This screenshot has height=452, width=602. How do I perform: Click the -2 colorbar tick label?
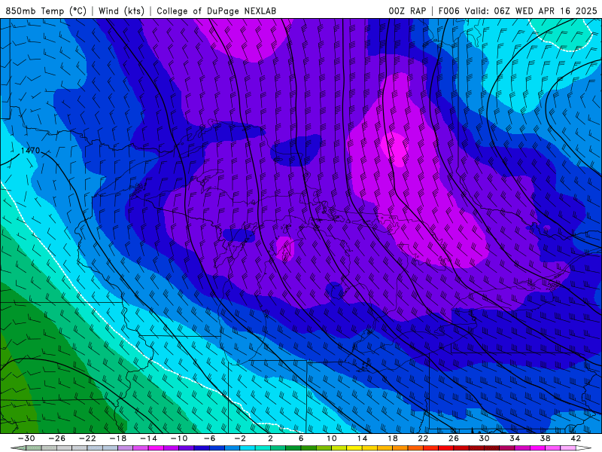coord(240,438)
